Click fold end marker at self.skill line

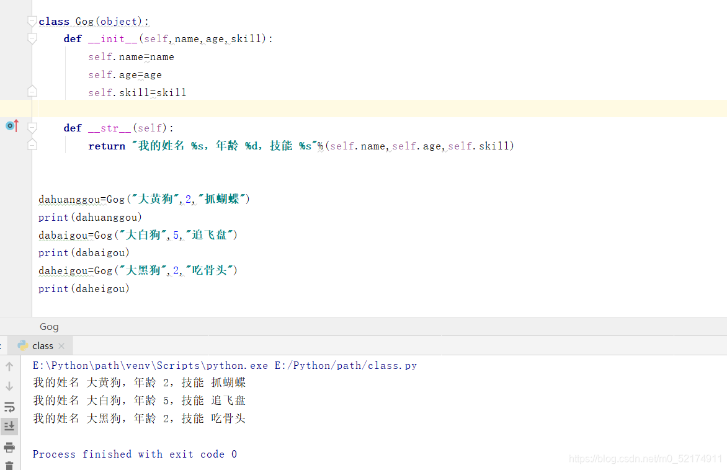click(x=32, y=91)
